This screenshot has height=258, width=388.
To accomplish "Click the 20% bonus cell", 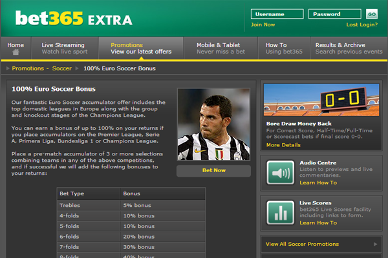I will pos(163,237).
